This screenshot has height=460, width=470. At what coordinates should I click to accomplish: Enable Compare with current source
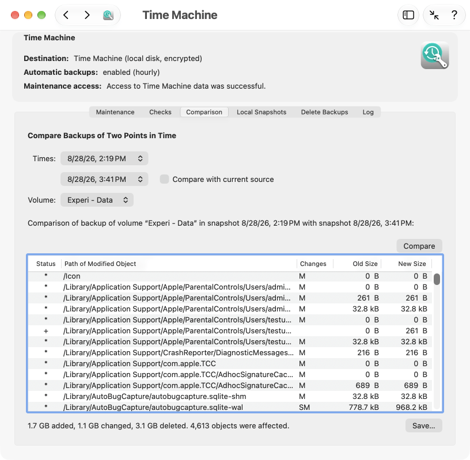tap(164, 179)
